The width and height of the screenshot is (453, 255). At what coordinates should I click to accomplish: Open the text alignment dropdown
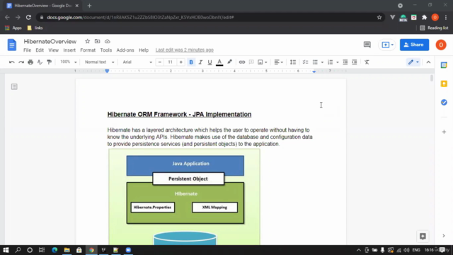278,62
